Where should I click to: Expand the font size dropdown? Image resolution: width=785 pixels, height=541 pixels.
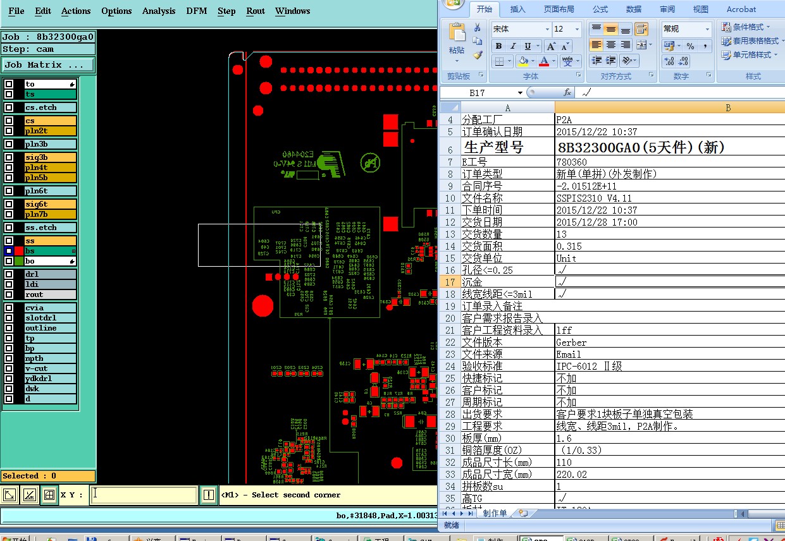pyautogui.click(x=577, y=29)
